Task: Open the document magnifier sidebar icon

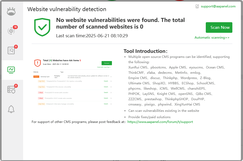Action: click(x=11, y=50)
